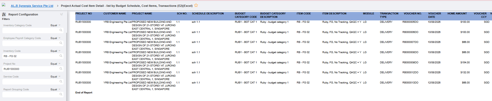Click voucher number RB000006DO
This screenshot has width=492, height=101.
click(410, 32)
